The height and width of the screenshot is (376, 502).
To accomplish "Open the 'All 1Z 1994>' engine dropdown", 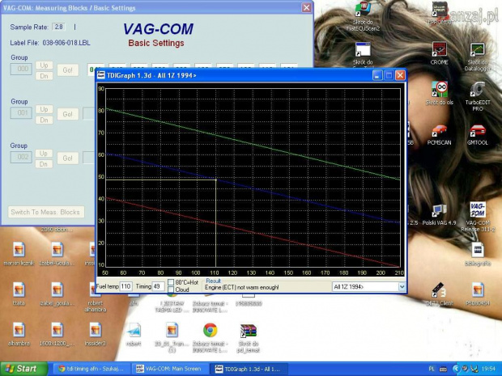I will (x=402, y=287).
